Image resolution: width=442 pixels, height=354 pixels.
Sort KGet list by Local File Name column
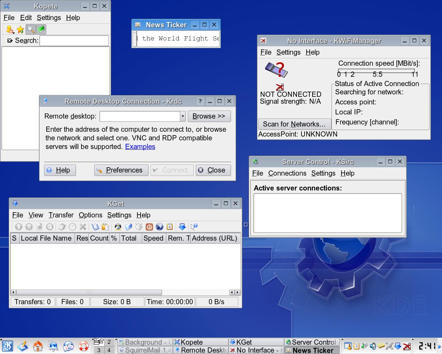[x=46, y=238]
